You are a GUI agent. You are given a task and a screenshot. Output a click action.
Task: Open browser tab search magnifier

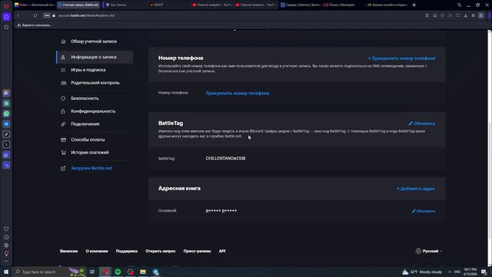(459, 5)
